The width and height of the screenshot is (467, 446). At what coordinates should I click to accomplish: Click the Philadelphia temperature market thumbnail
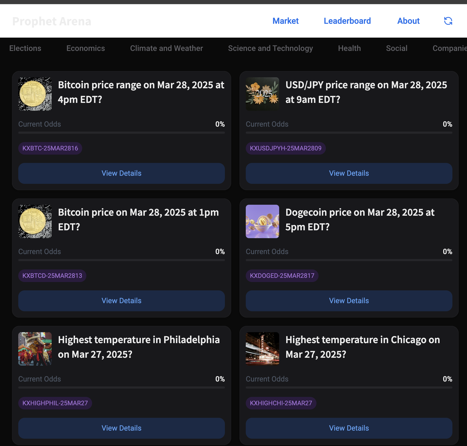tap(35, 349)
